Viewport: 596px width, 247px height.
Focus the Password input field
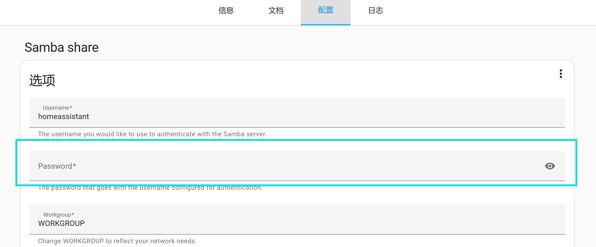point(271,166)
